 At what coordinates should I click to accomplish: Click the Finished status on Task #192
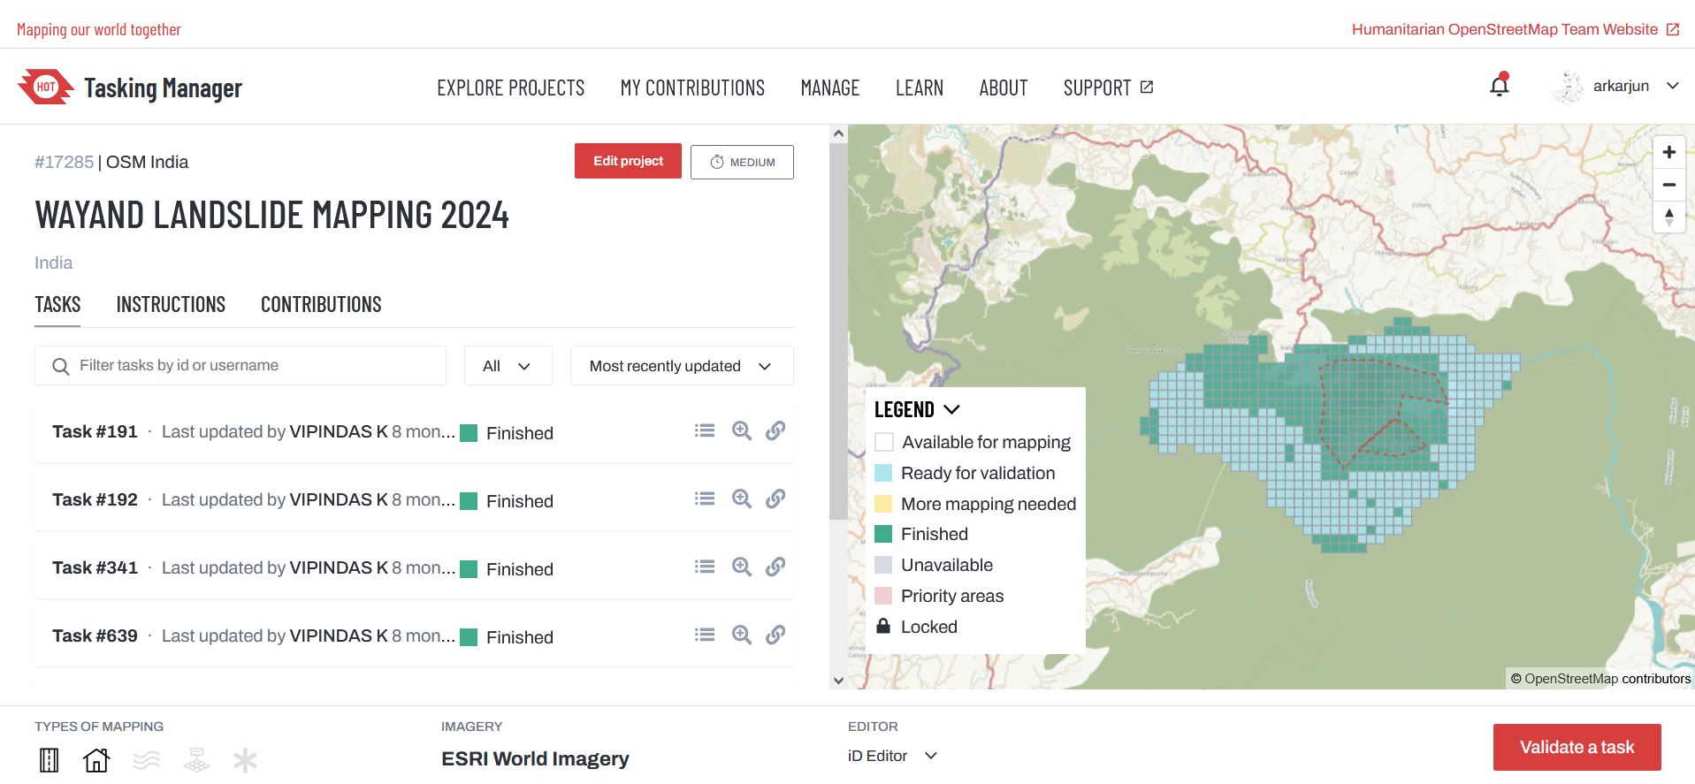tap(508, 501)
